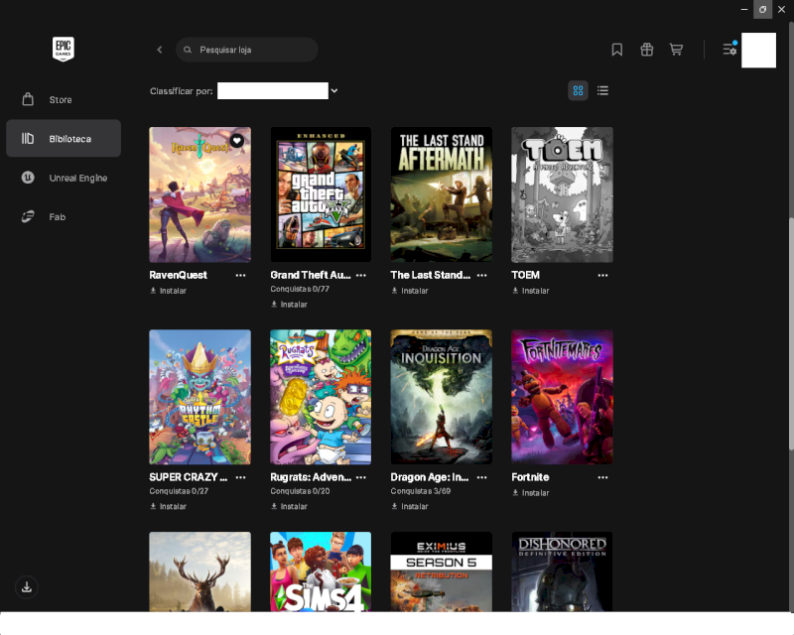The image size is (794, 635).
Task: Open more options for Grand Theft Auto
Action: 361,276
